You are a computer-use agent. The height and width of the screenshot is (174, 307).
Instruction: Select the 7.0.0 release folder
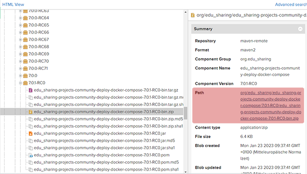33,76
